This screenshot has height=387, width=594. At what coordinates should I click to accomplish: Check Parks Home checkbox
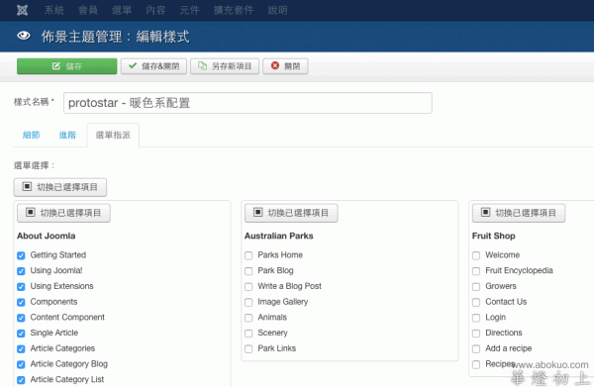coord(248,255)
